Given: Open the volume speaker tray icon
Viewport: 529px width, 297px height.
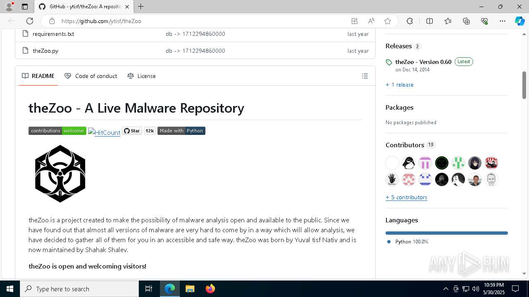Looking at the screenshot, I should [x=476, y=289].
